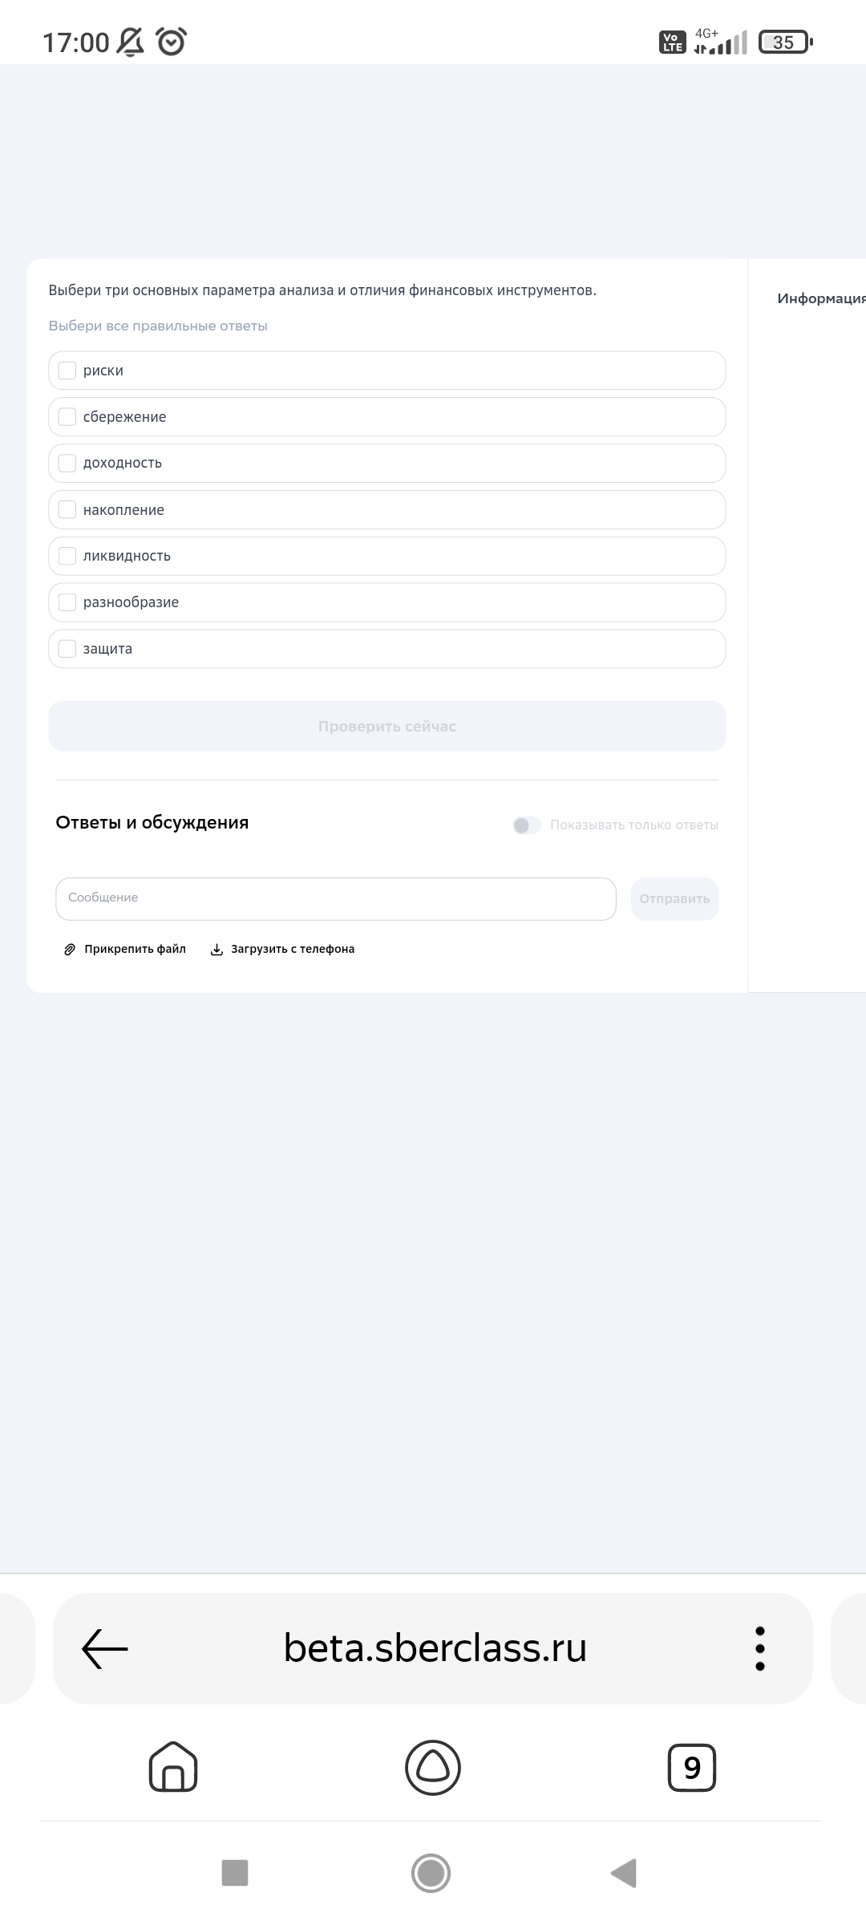
Task: Tap the browser back arrow icon
Action: [x=105, y=1649]
